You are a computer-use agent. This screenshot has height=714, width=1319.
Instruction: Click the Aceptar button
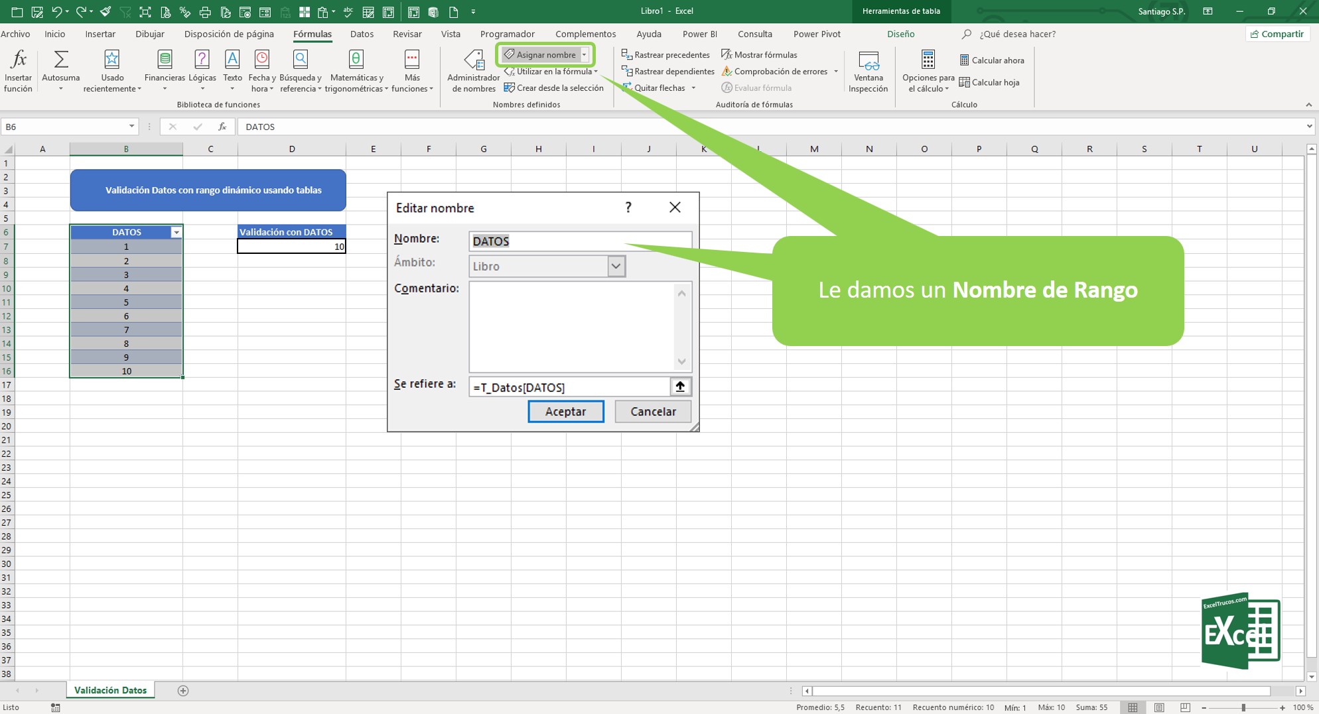pos(565,411)
